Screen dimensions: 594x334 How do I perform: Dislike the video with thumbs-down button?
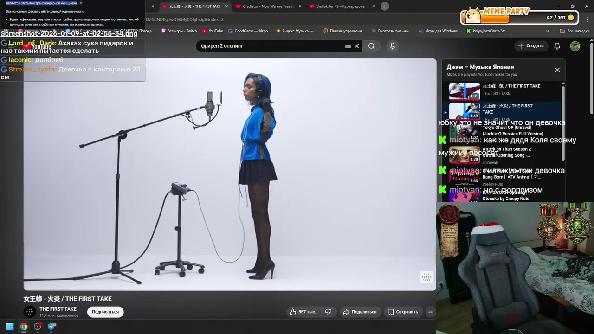coord(329,312)
